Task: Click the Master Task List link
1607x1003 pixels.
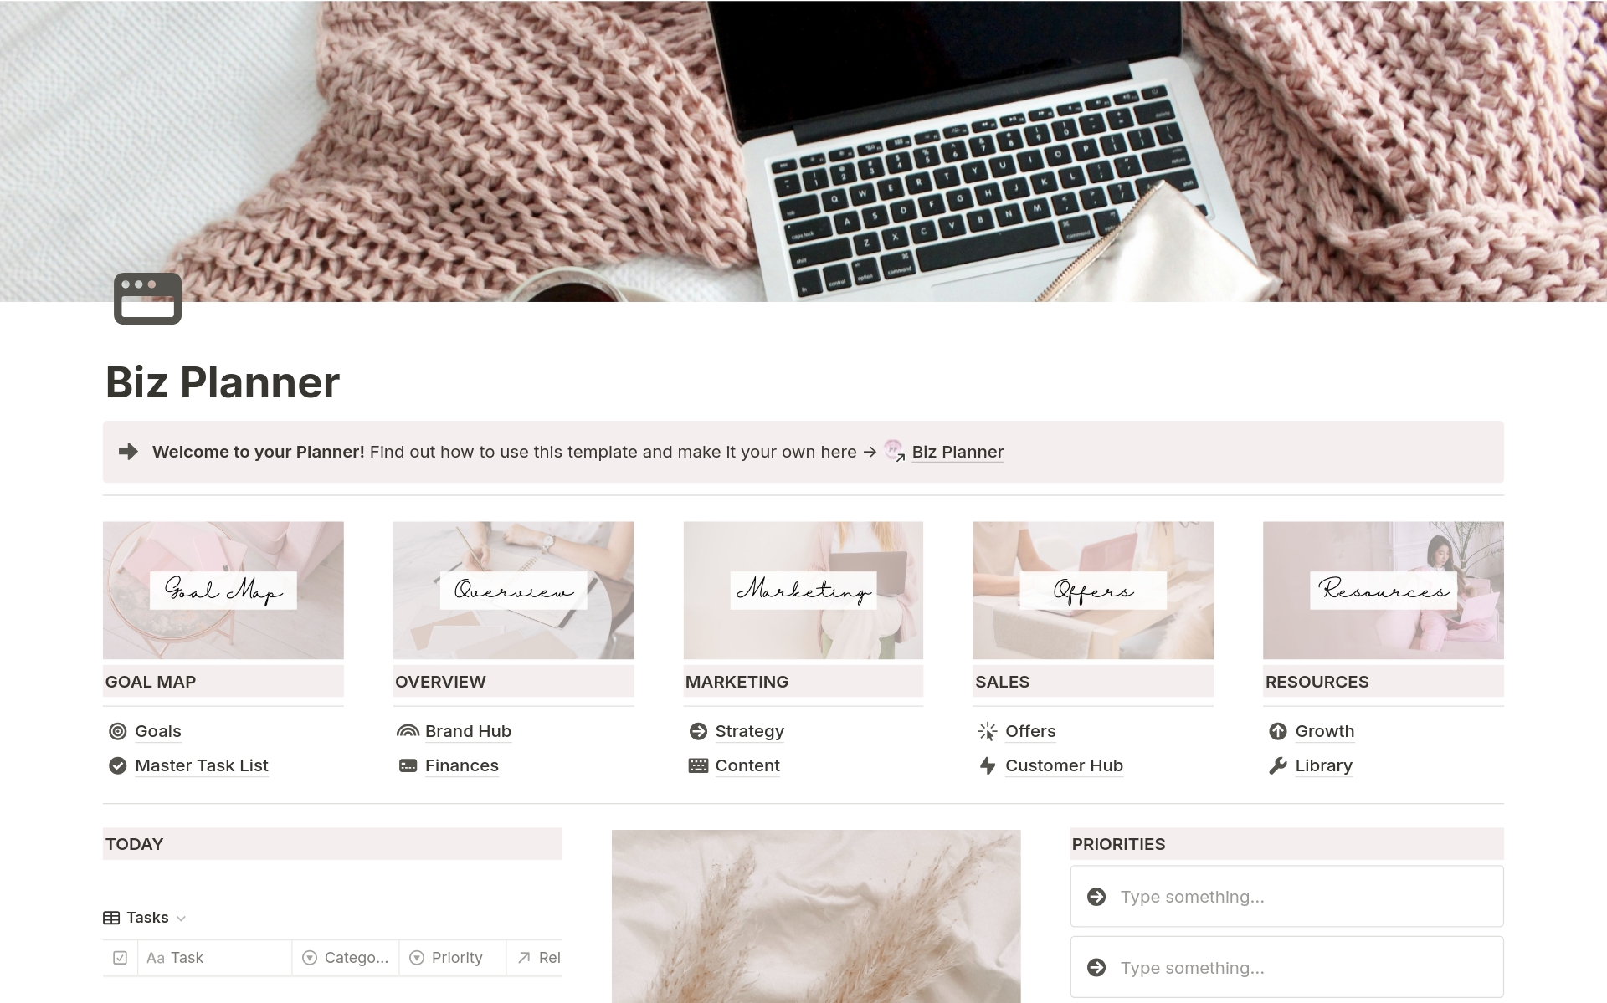Action: (x=201, y=765)
